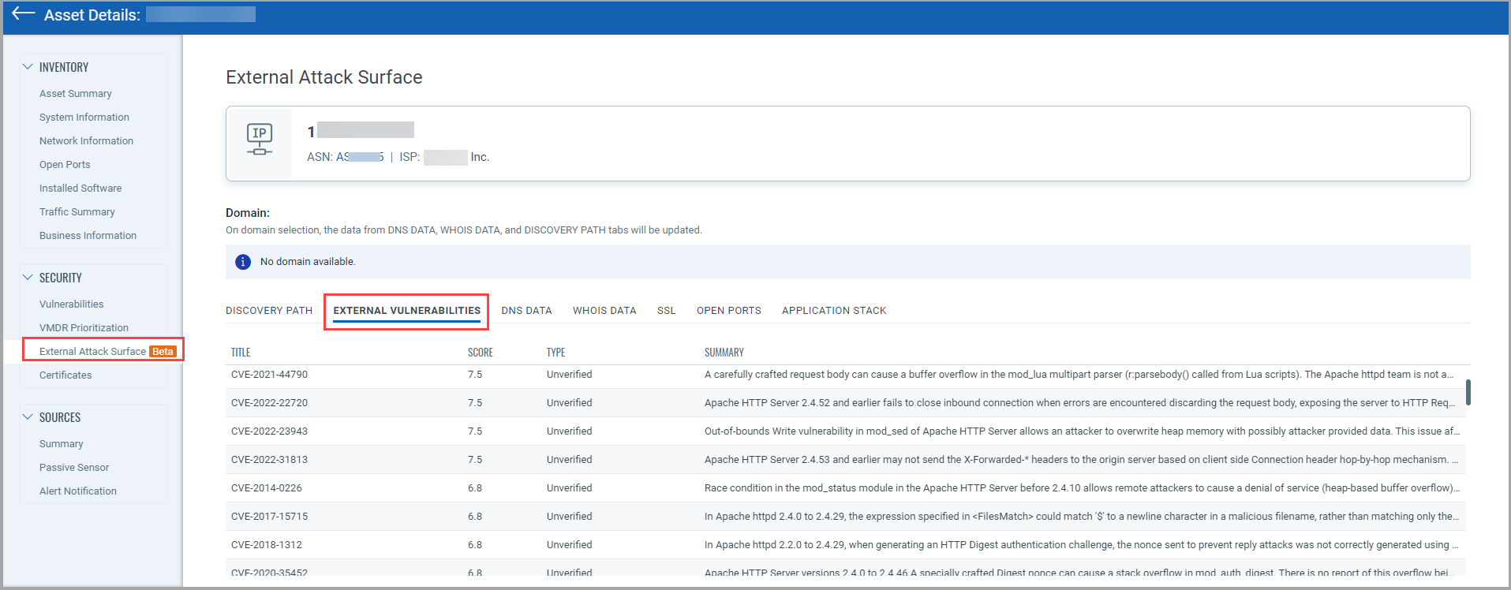Click the ISP name in the IP card
This screenshot has width=1511, height=590.
[x=456, y=157]
